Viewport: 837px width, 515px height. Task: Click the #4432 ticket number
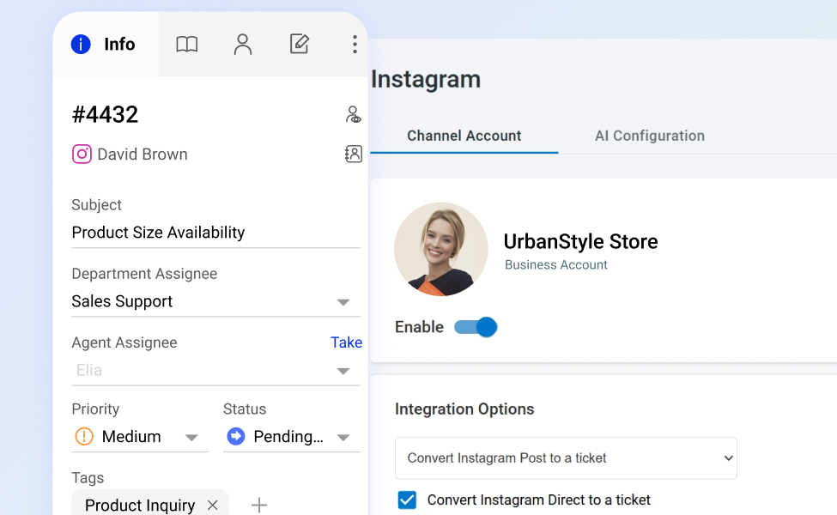pos(105,114)
